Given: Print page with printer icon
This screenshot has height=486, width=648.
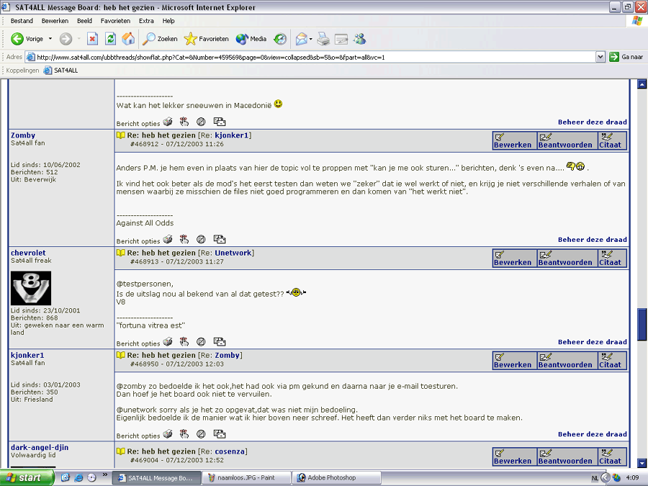Looking at the screenshot, I should (323, 39).
